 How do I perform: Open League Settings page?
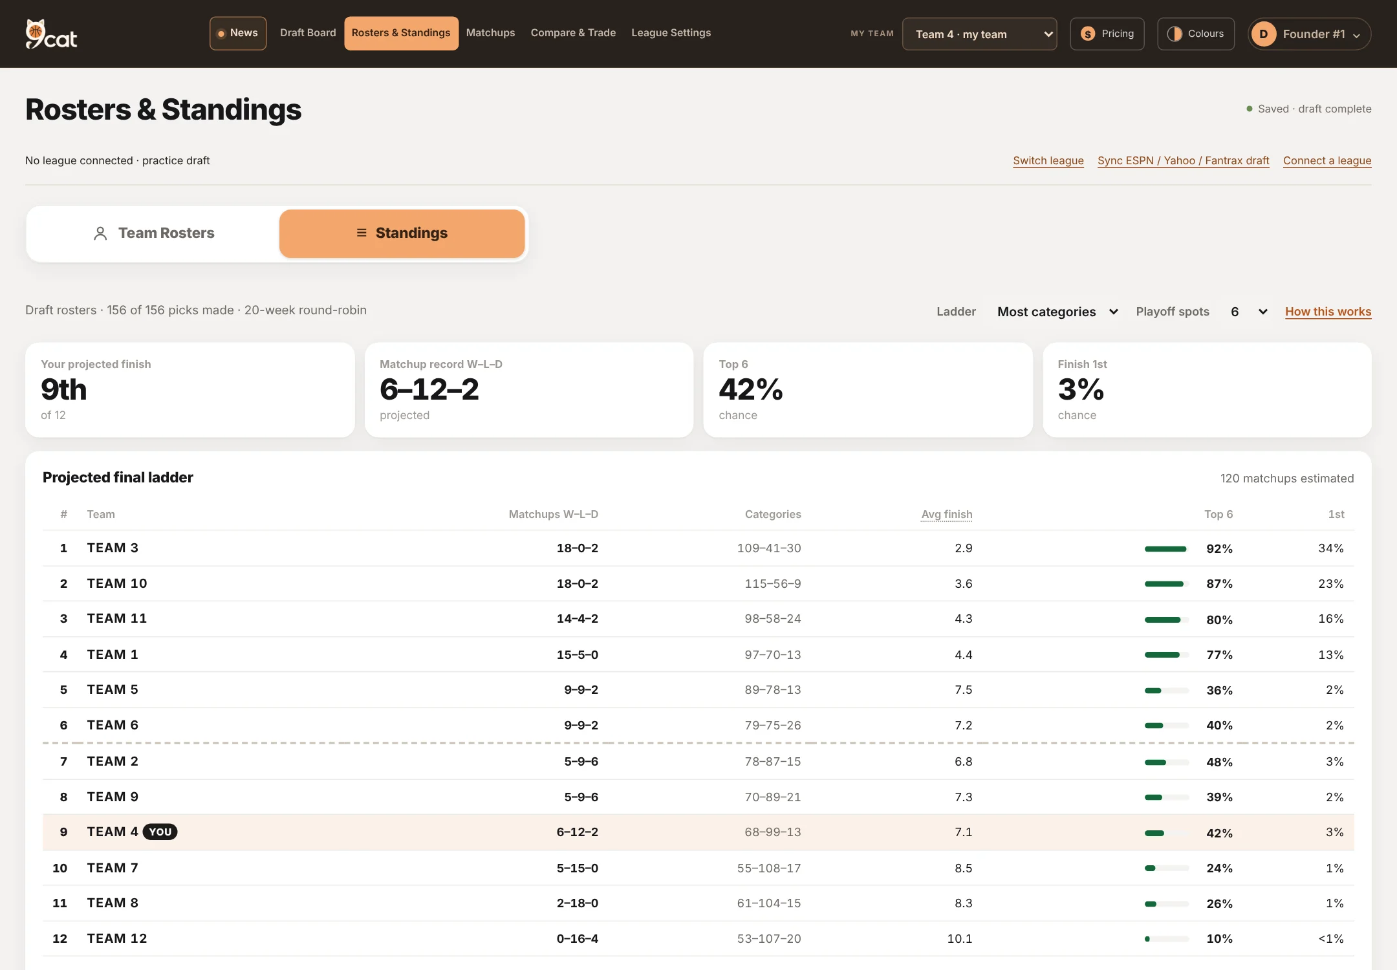[671, 33]
